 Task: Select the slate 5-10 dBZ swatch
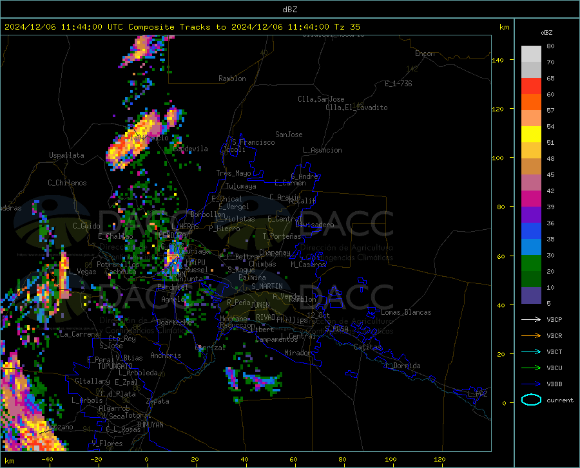(x=531, y=295)
